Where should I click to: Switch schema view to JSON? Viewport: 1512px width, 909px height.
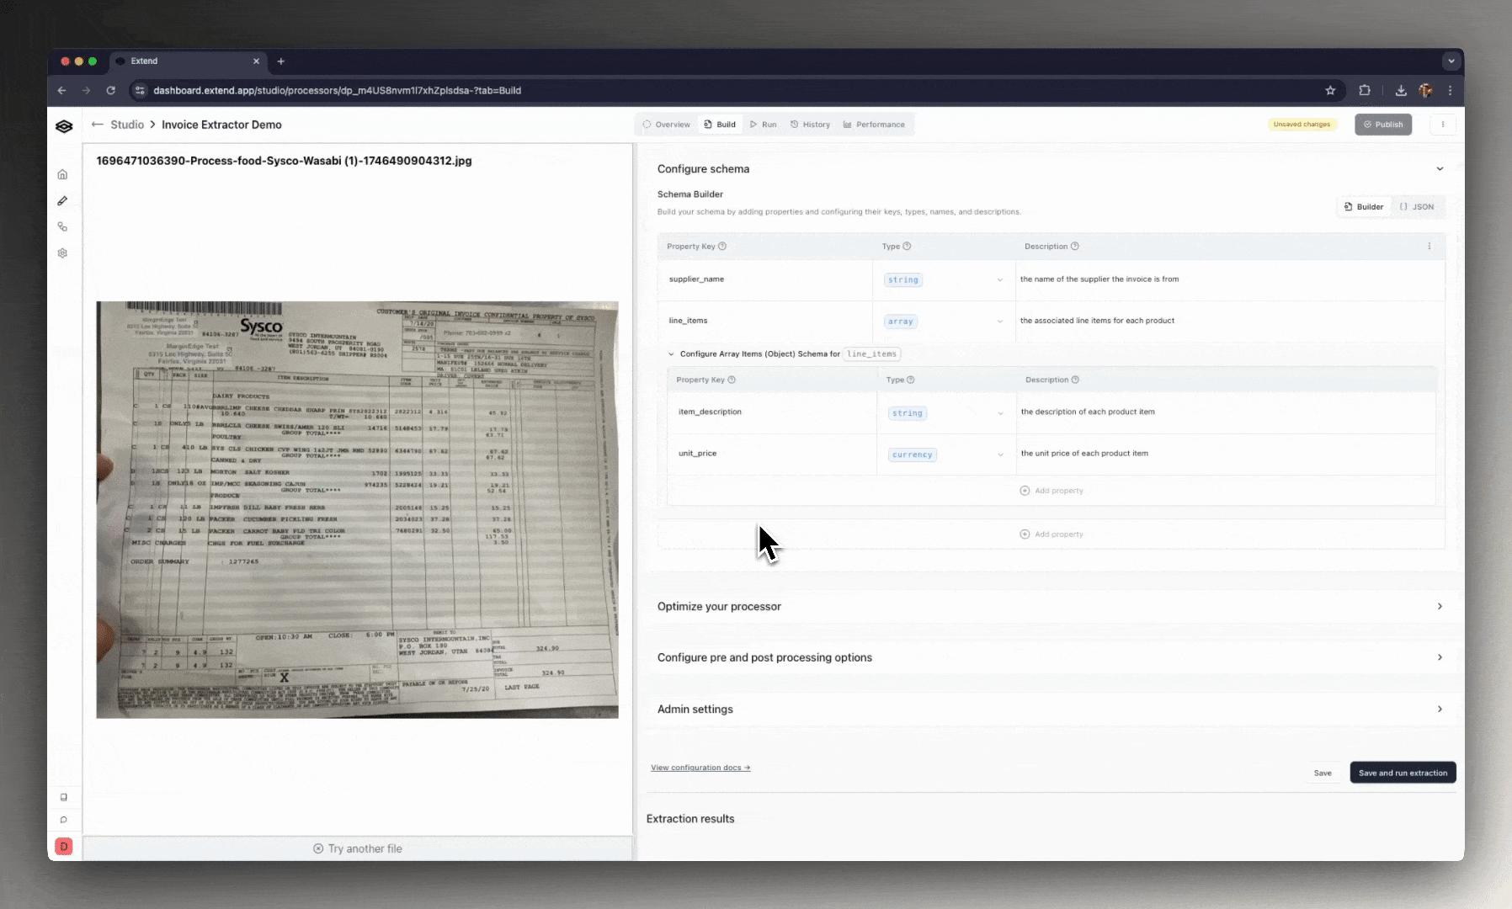tap(1417, 206)
